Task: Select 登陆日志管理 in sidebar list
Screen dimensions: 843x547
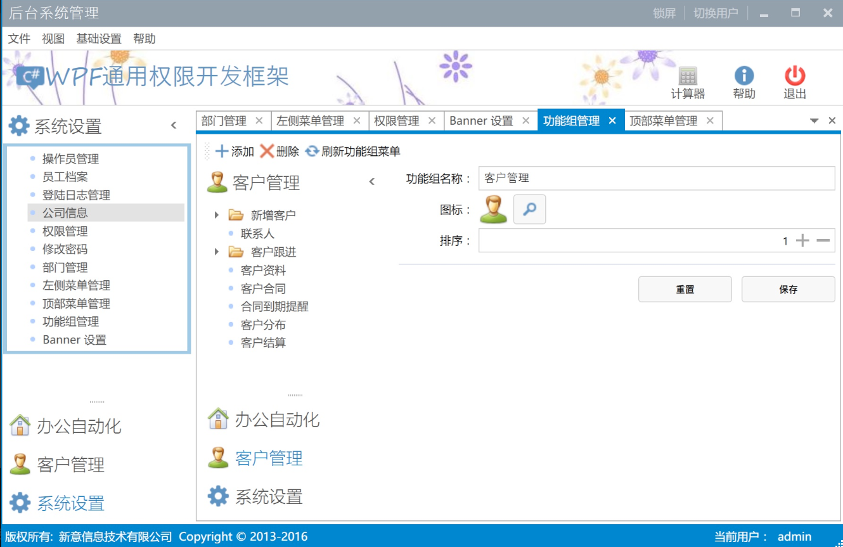Action: 76,195
